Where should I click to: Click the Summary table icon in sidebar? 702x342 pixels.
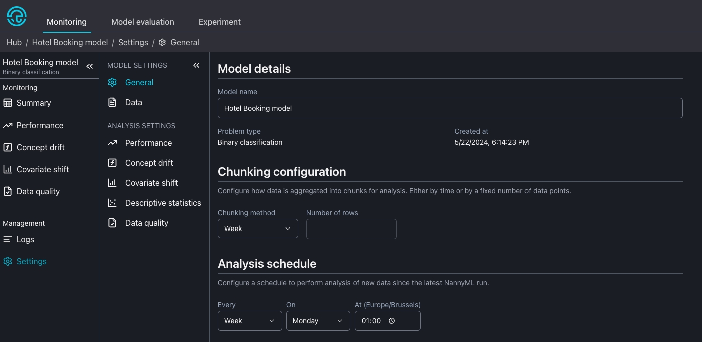[x=8, y=103]
